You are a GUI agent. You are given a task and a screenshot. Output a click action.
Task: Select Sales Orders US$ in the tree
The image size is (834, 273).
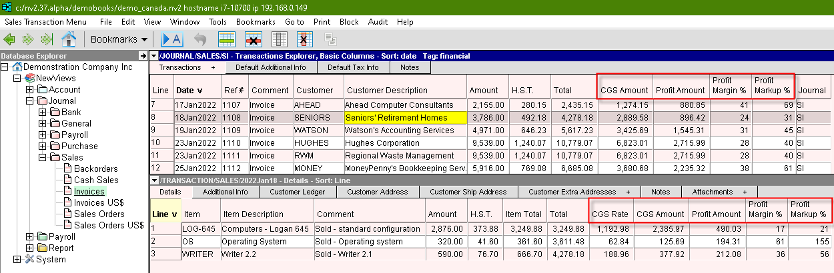tap(108, 226)
